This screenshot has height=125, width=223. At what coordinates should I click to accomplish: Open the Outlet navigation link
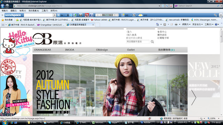coord(131,50)
